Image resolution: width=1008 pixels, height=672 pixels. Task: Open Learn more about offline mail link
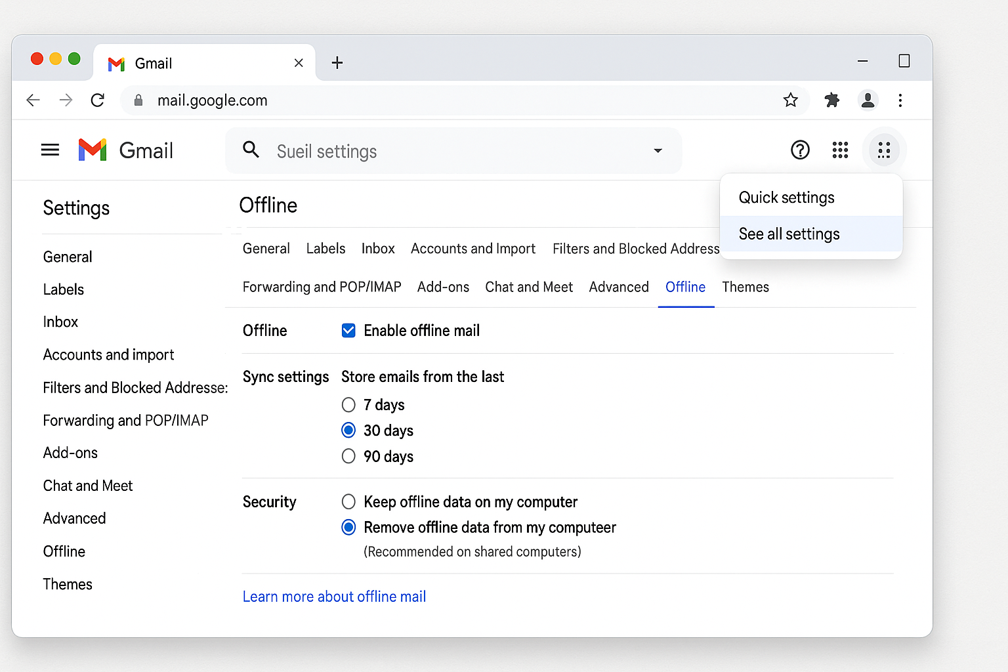(x=334, y=597)
